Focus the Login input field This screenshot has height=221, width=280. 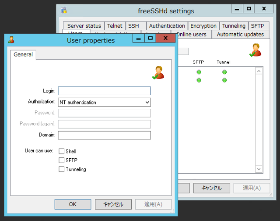point(104,91)
